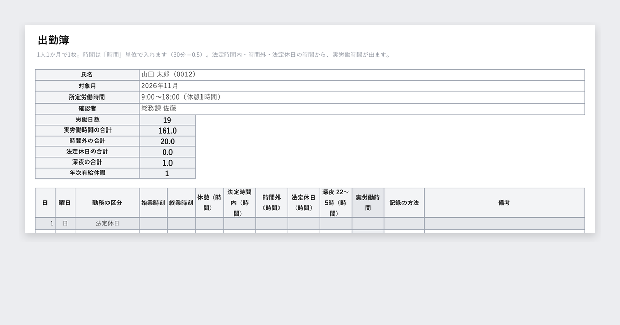This screenshot has width=620, height=325.
Task: Select the overtime total value 20.0
Action: [x=167, y=141]
